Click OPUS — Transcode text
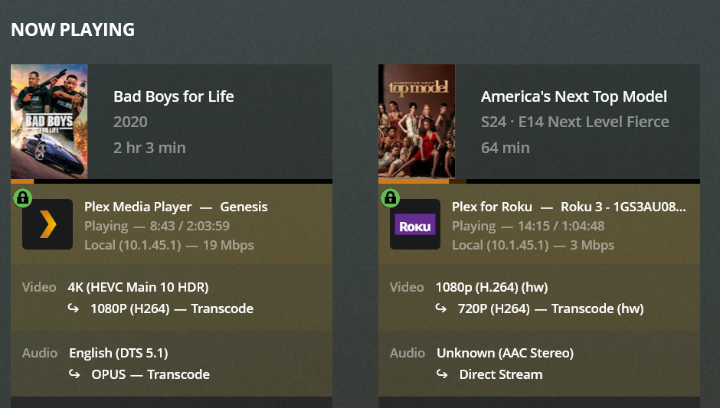The width and height of the screenshot is (720, 408). [151, 374]
